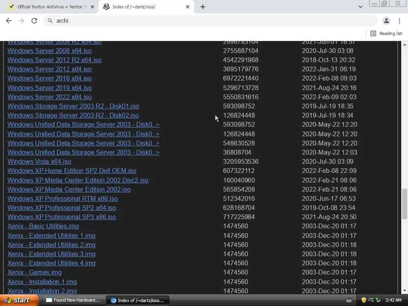Open Xenix - Extended Utilities 1.img
Viewport: 408px width, 306px height.
(51, 236)
